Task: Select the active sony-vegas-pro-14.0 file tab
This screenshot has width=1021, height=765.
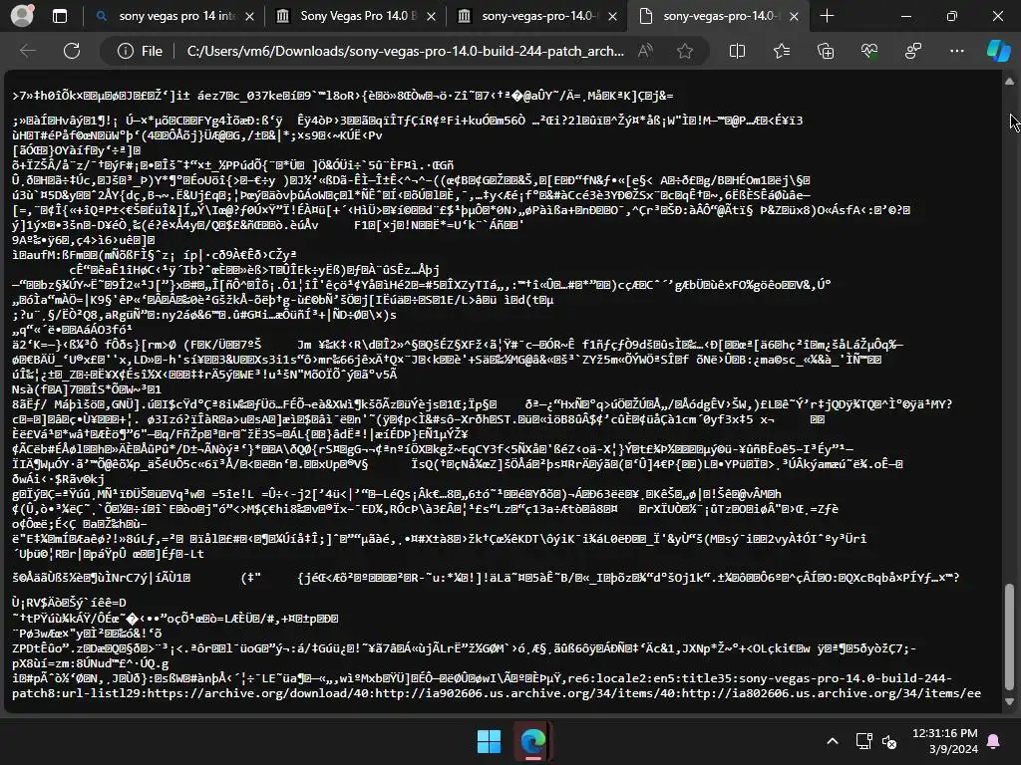Action: pos(720,16)
